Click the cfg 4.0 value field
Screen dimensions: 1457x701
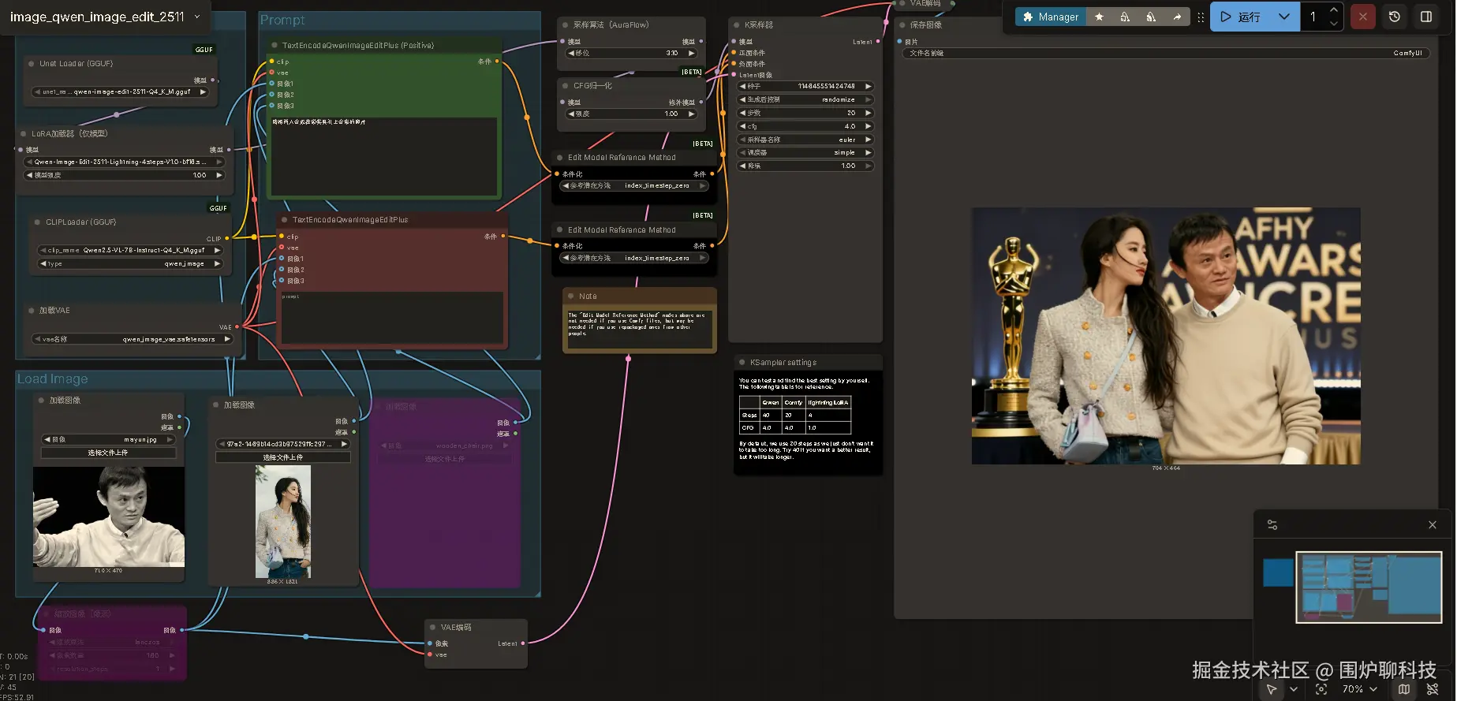(805, 126)
